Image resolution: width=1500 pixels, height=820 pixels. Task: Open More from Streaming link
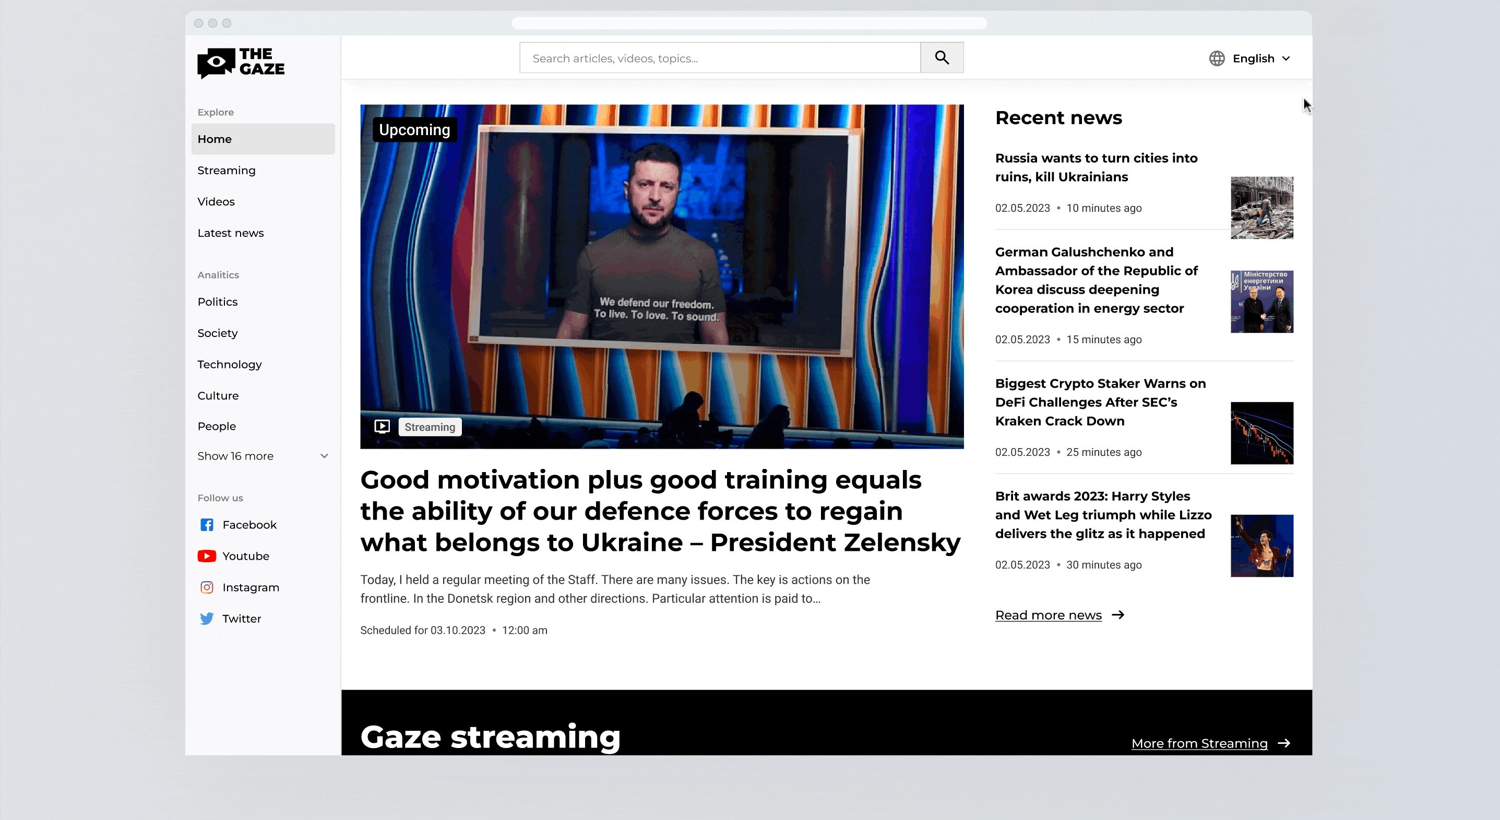click(x=1199, y=743)
